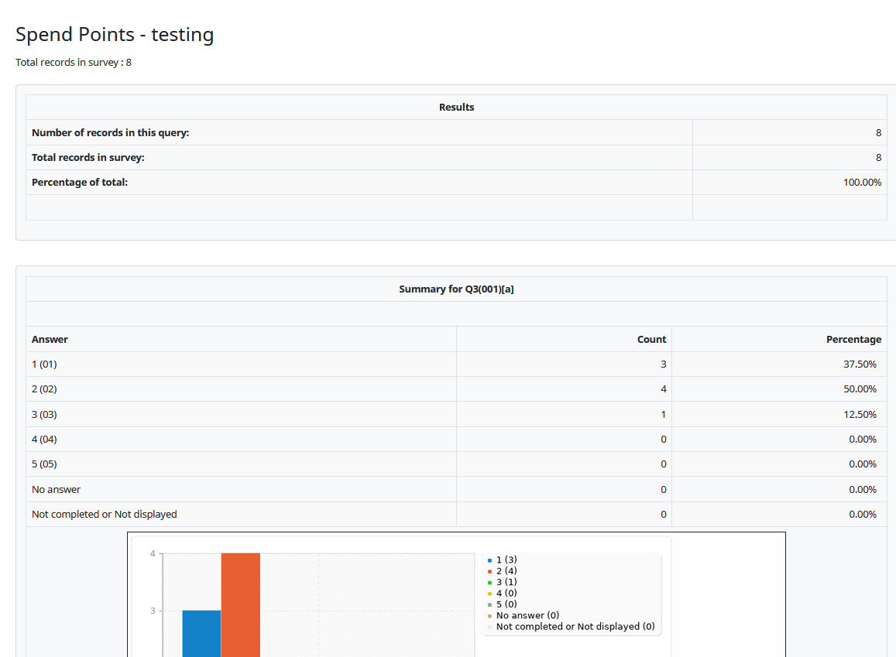Click the tan 'No answer (0)' legend marker
The image size is (896, 657).
tap(489, 616)
